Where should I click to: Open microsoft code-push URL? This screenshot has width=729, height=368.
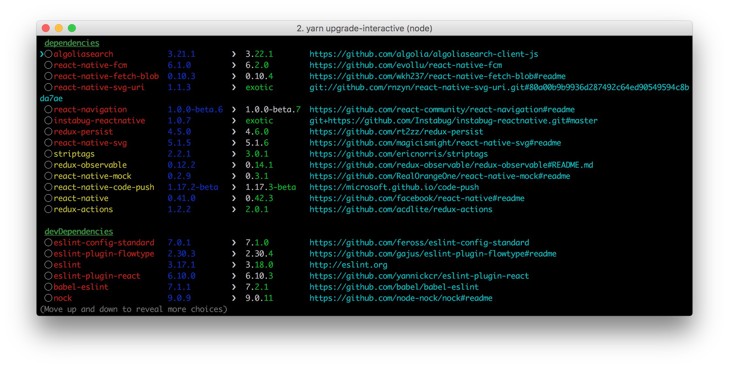[394, 187]
